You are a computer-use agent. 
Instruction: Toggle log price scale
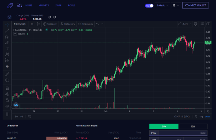(x=201, y=116)
